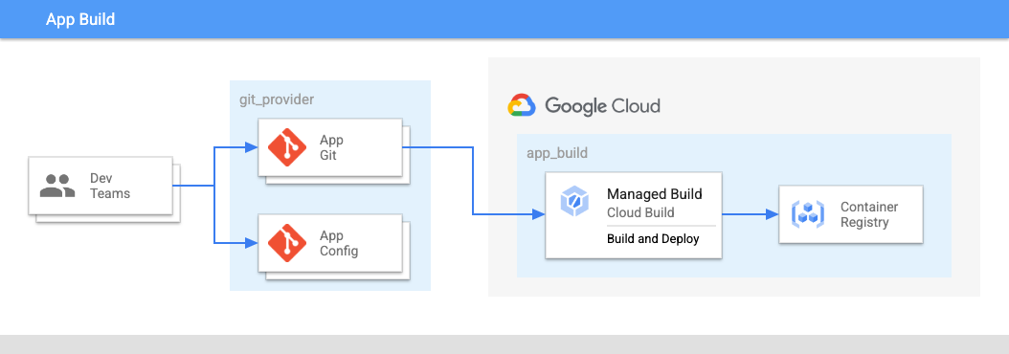Viewport: 1009px width, 354px height.
Task: Click the Cloud Build subtitle text
Action: (640, 211)
